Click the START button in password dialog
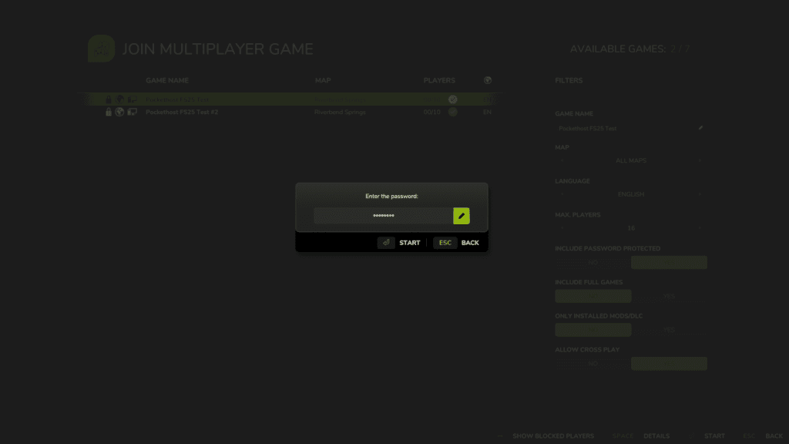789x444 pixels. point(410,243)
